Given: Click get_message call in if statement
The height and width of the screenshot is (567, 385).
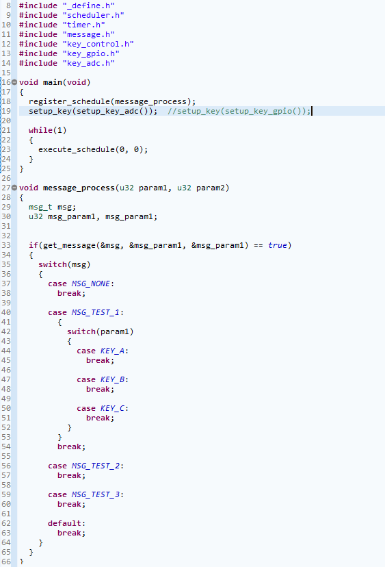Looking at the screenshot, I should (146, 245).
